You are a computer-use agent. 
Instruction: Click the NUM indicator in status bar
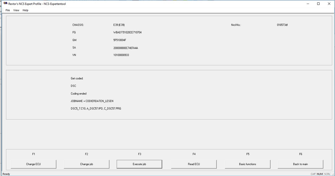(320, 174)
